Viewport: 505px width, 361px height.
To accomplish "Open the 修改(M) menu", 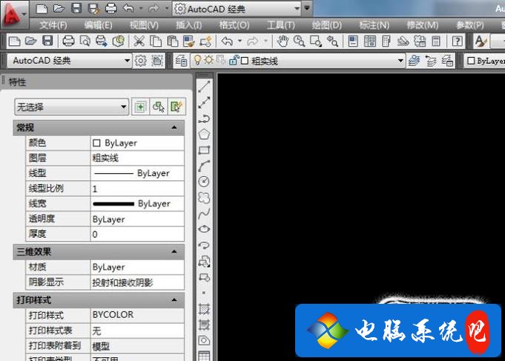I will [423, 25].
